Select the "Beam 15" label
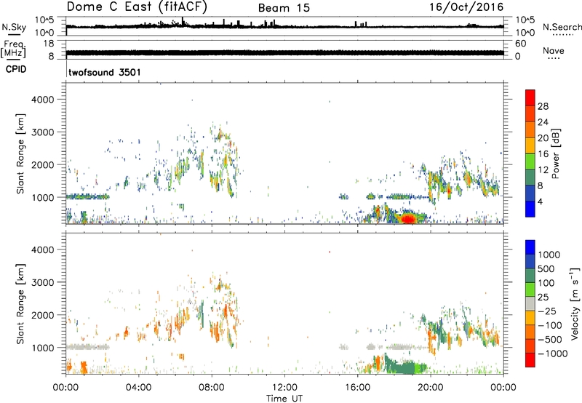Image resolution: width=582 pixels, height=403 pixels. coord(284,8)
